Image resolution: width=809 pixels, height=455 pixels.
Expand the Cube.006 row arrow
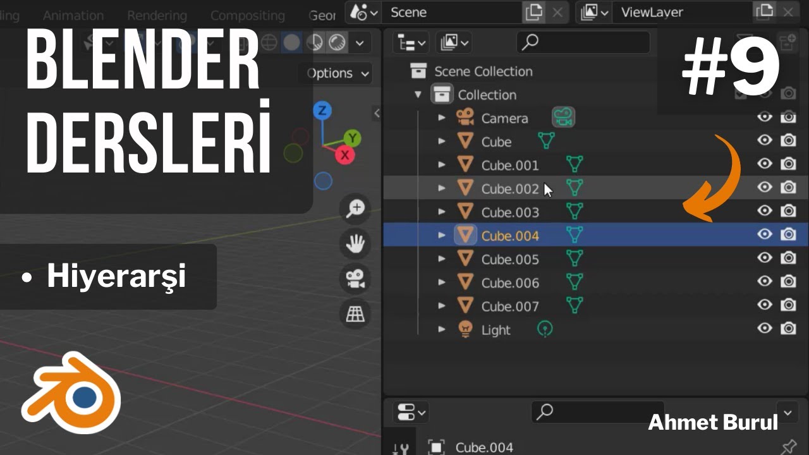tap(442, 282)
